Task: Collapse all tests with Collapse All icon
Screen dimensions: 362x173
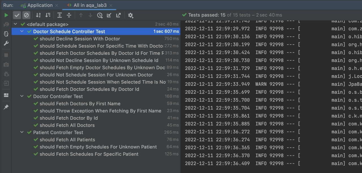Action: tap(69, 15)
